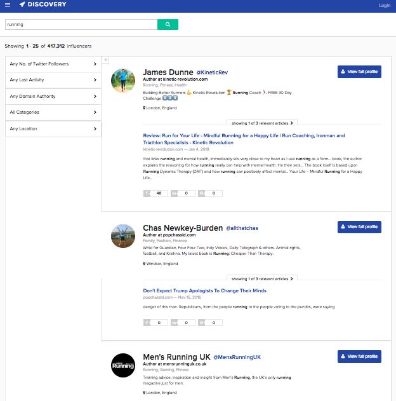Open the @MensRunningUK Twitter handle

[237, 357]
